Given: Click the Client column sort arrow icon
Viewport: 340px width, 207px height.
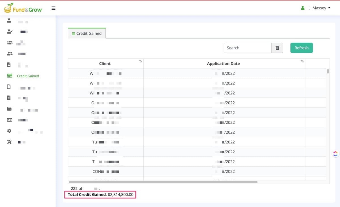Looking at the screenshot, I should (x=141, y=61).
